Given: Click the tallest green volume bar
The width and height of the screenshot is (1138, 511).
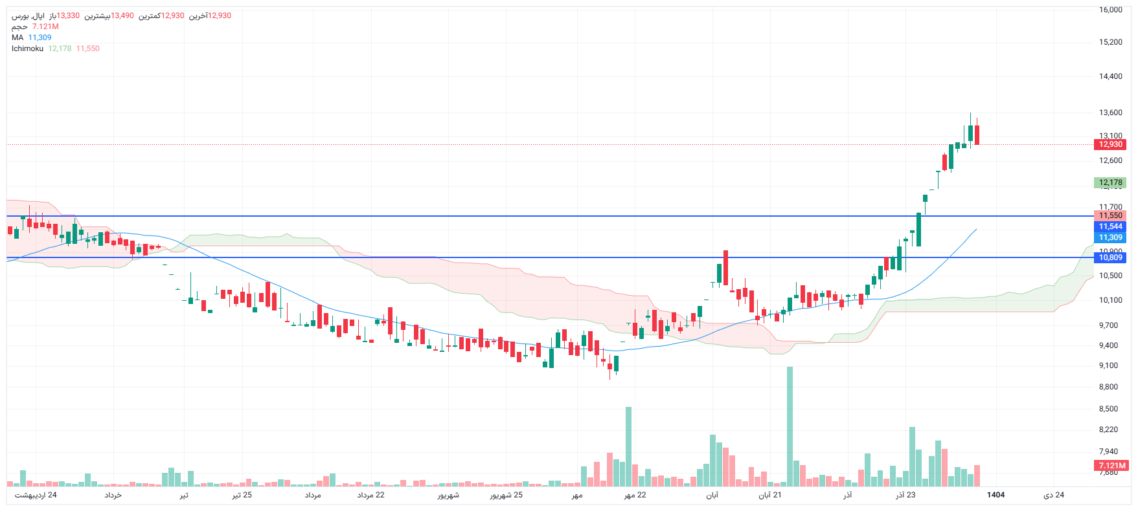Looking at the screenshot, I should coord(790,427).
